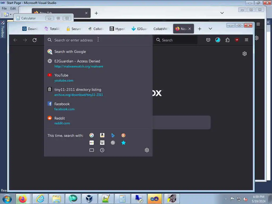Viewport: 272px width, 204px height.
Task: Open tiny11-2311 directory listing suggestion
Action: click(x=98, y=92)
